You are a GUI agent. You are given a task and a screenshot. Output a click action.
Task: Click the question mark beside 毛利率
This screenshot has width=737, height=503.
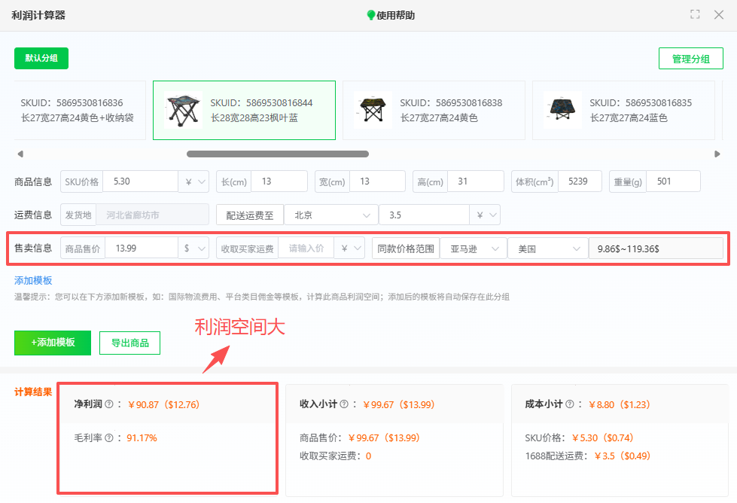(108, 437)
